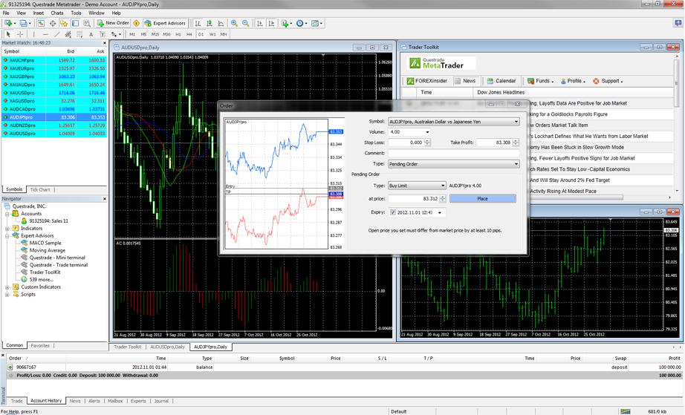This screenshot has width=685, height=415.
Task: Switch to the AUDUSDpro,Daily chart tab
Action: (167, 347)
